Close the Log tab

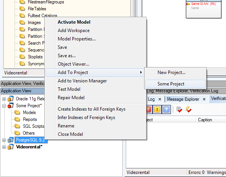(160, 99)
